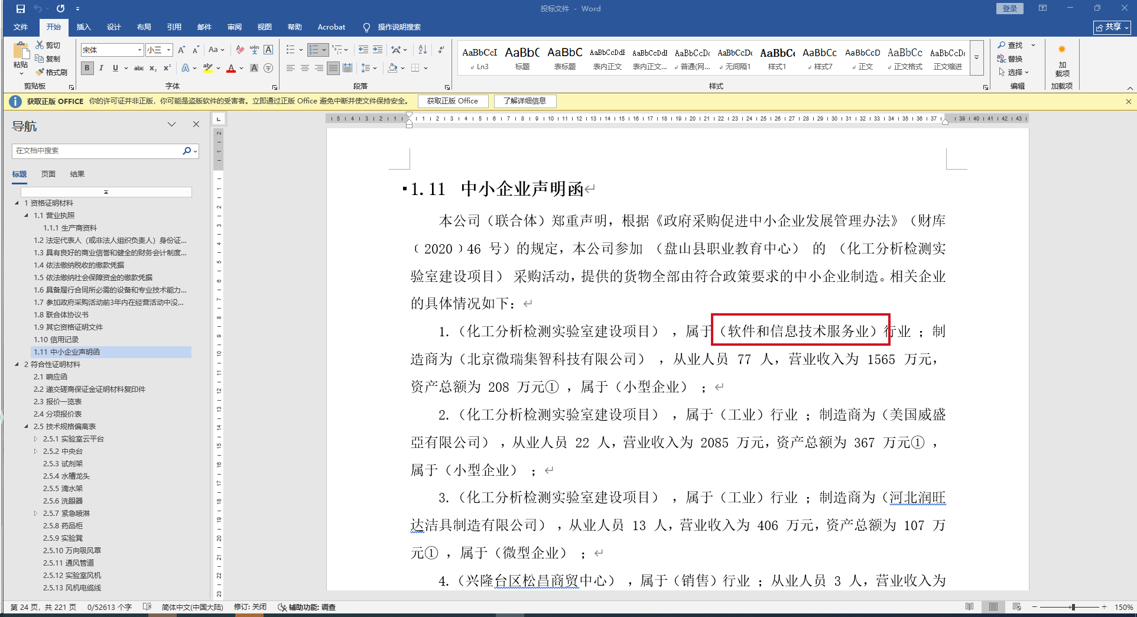Toggle the justify alignment button
Viewport: 1137px width, 617px height.
click(x=333, y=68)
